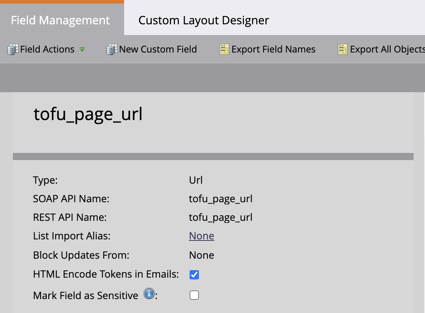Viewport: 425px width, 313px height.
Task: Create a New Custom Field
Action: [158, 49]
